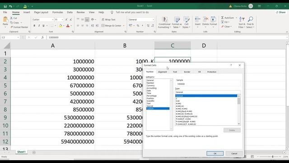Switch to the Protection tab in Format Cells
This screenshot has width=289, height=163.
(212, 72)
